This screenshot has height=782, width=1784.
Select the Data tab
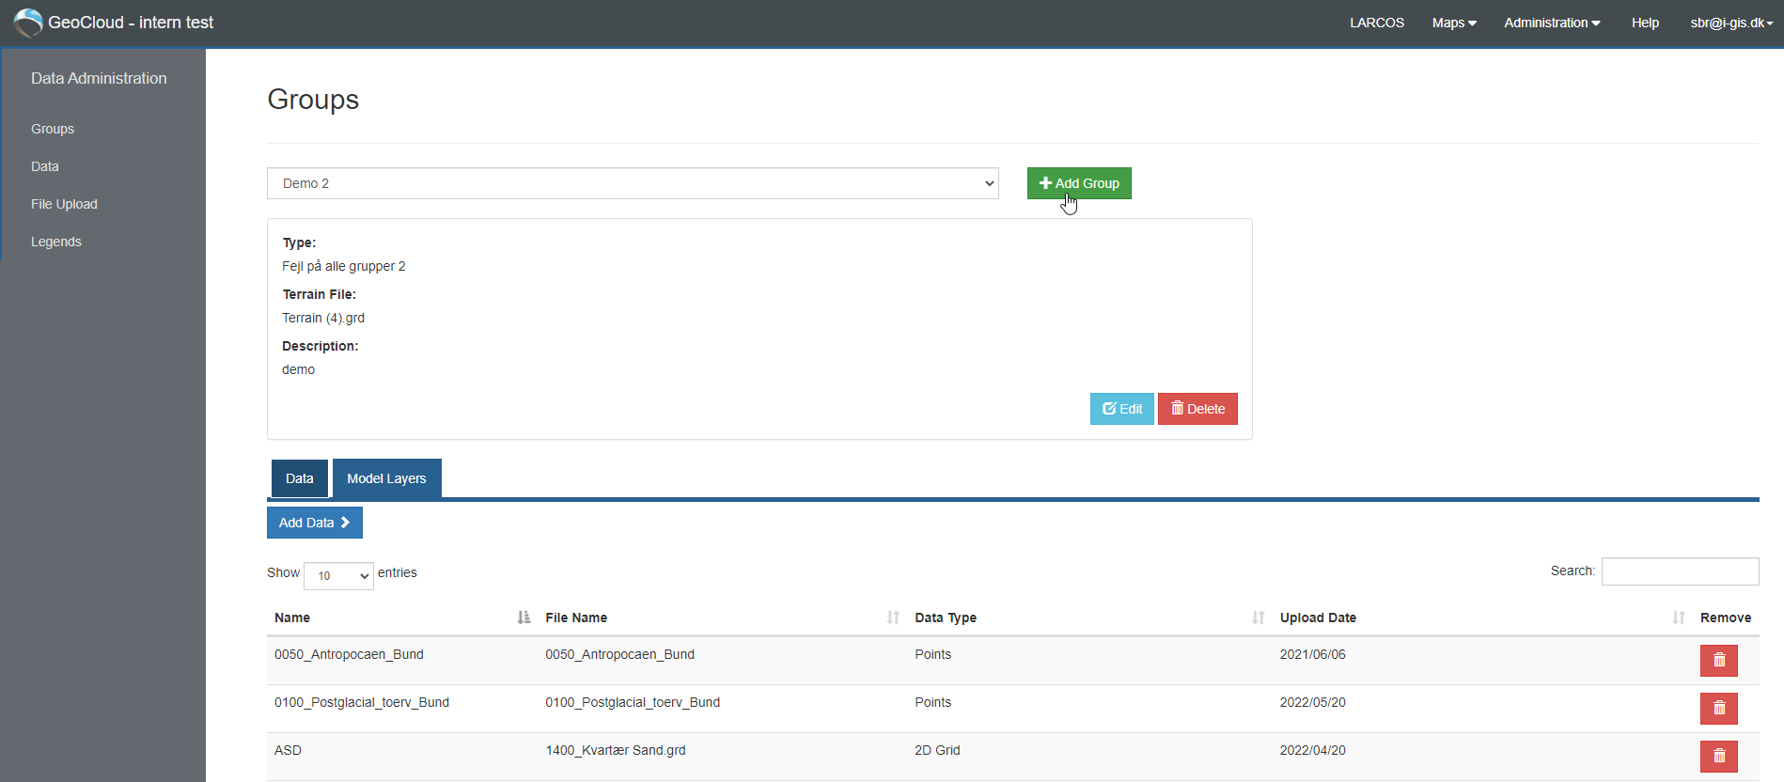tap(300, 478)
